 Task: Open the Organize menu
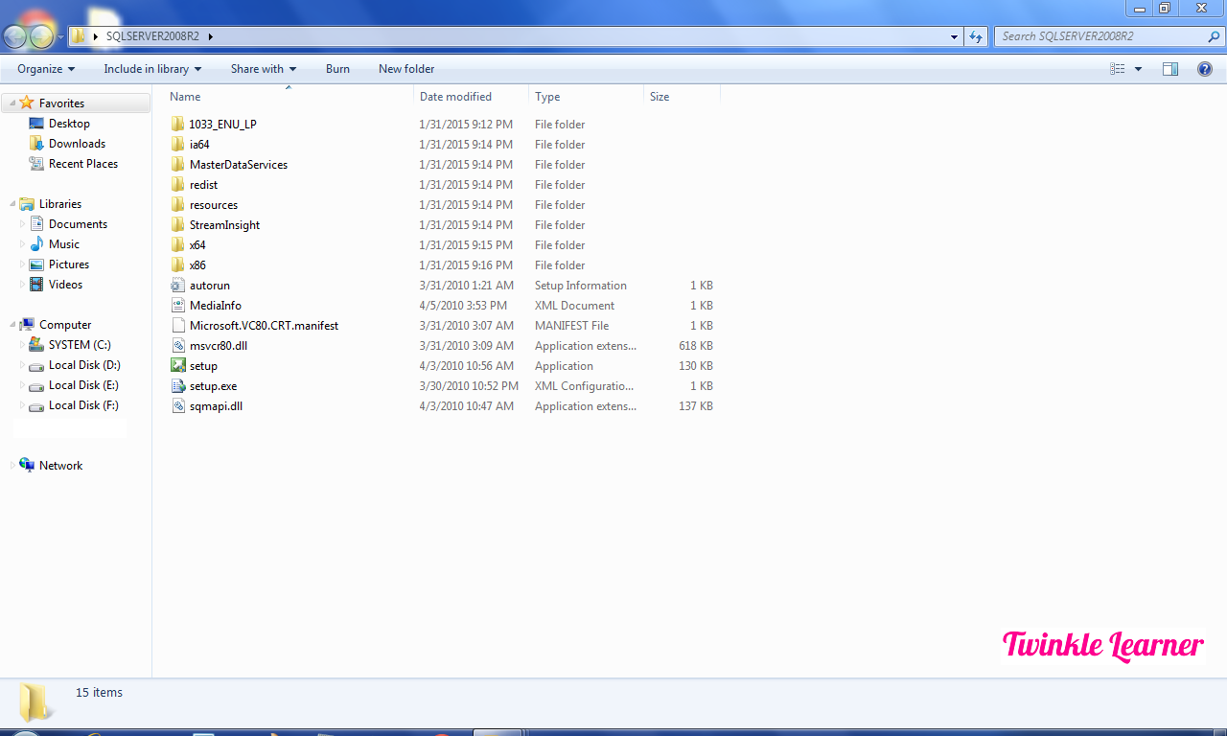point(46,69)
